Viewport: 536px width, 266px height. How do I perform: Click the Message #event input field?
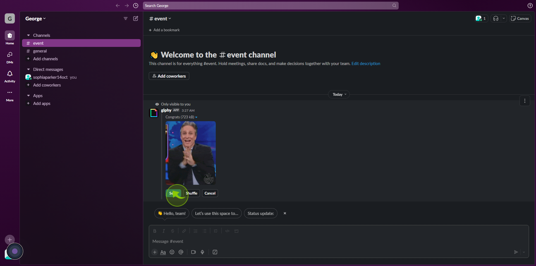pos(339,241)
